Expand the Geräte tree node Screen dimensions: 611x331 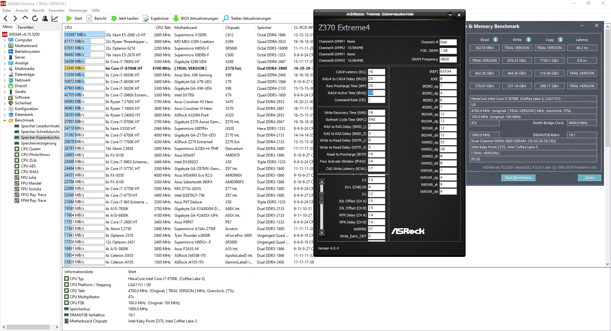point(4,92)
